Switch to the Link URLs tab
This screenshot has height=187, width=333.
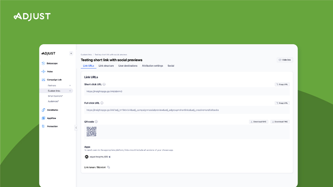click(88, 66)
